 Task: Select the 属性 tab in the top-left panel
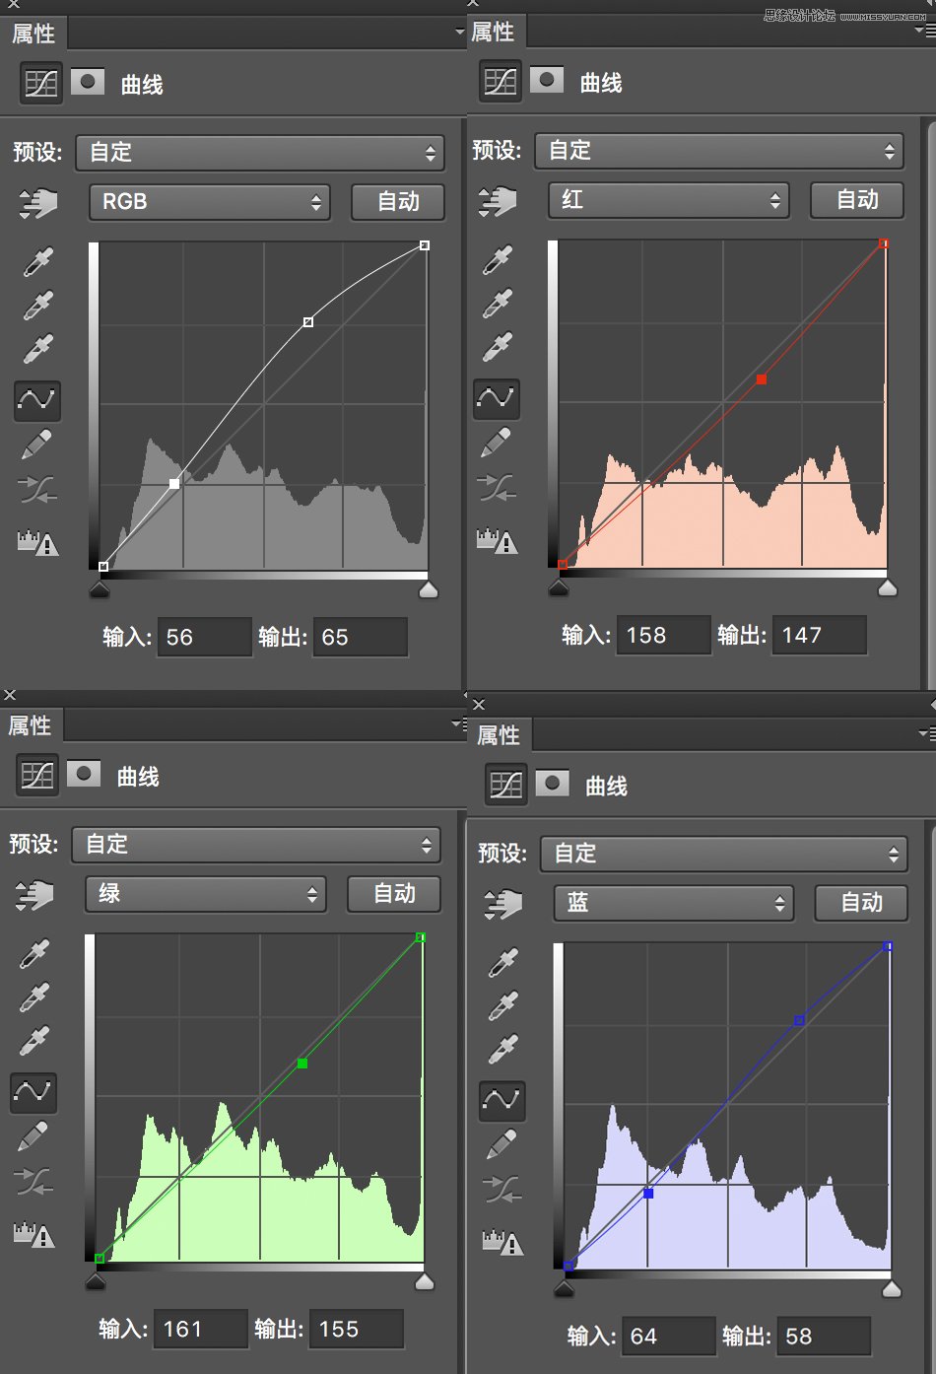click(x=33, y=34)
